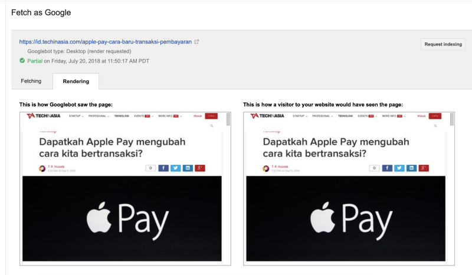Click TEKNOLOGI menu in Googlebot preview

click(122, 116)
